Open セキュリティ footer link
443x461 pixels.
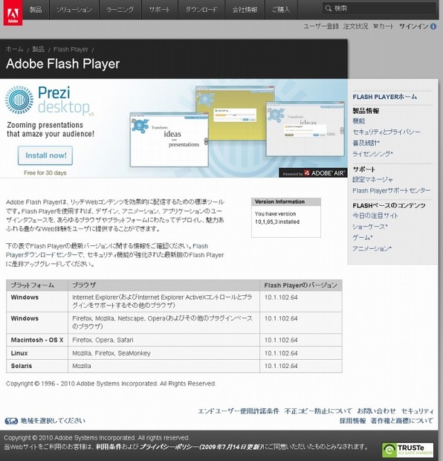418,411
